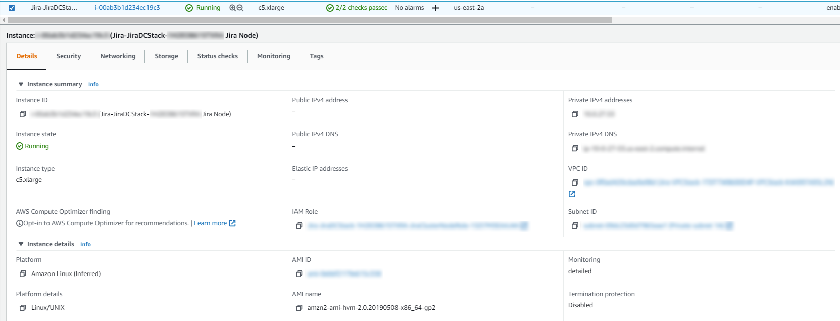Add alarm with the plus icon
Image resolution: width=840 pixels, height=321 pixels.
[436, 8]
